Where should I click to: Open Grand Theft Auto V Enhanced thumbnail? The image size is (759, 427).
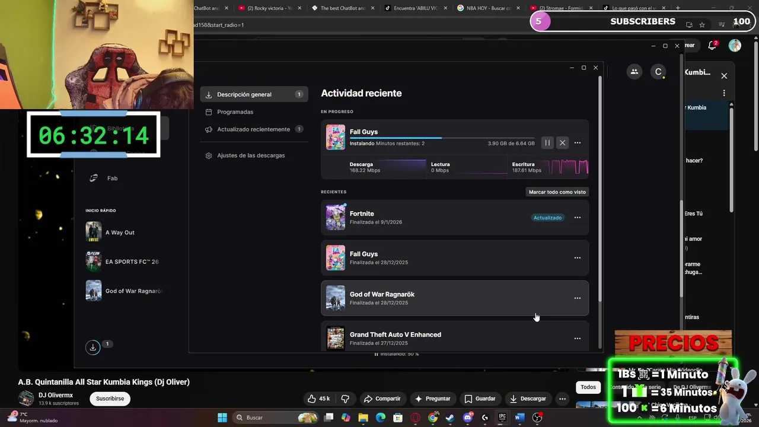tap(336, 338)
